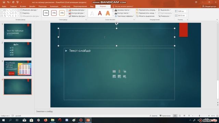Switch to the Дизайн ribbon tab

pos(32,6)
